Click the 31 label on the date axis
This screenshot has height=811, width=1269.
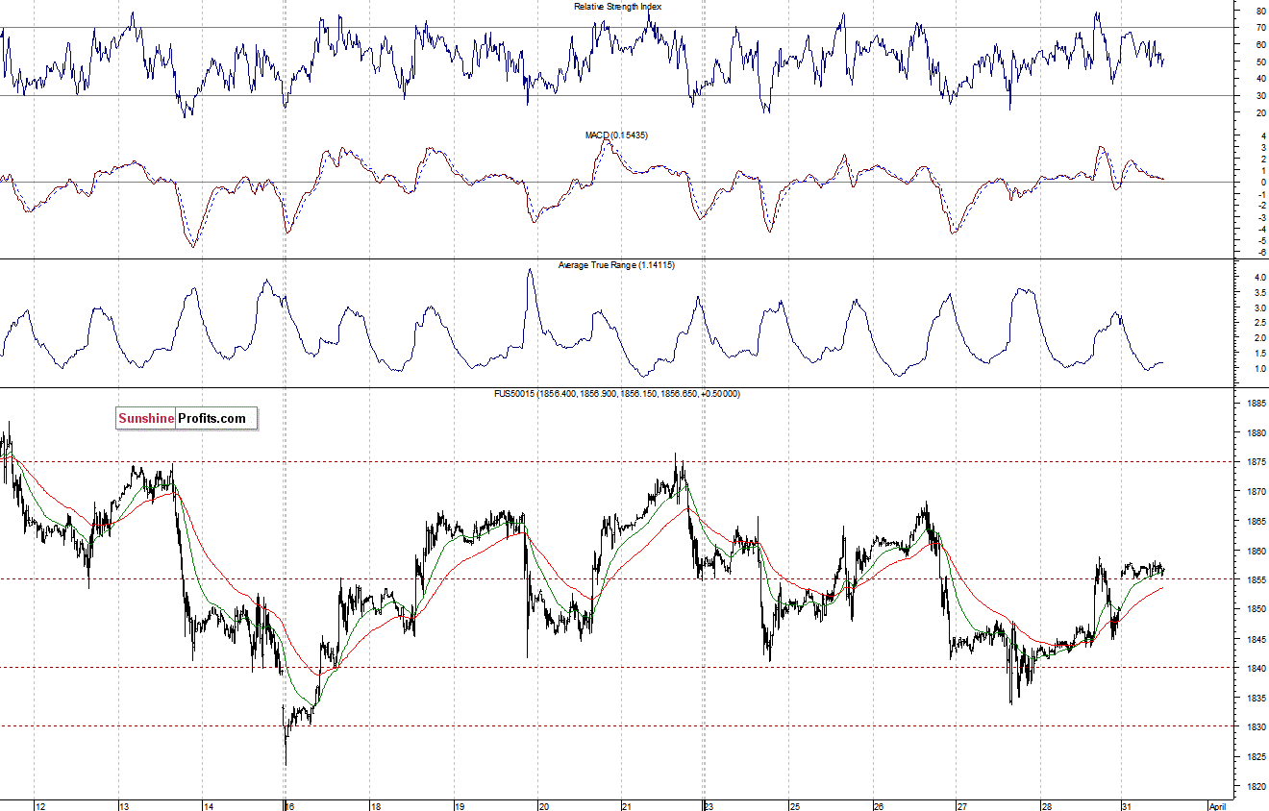1129,805
